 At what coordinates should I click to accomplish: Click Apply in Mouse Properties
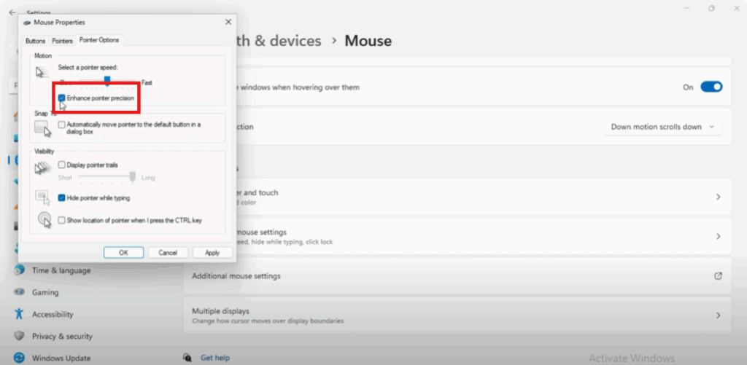212,253
